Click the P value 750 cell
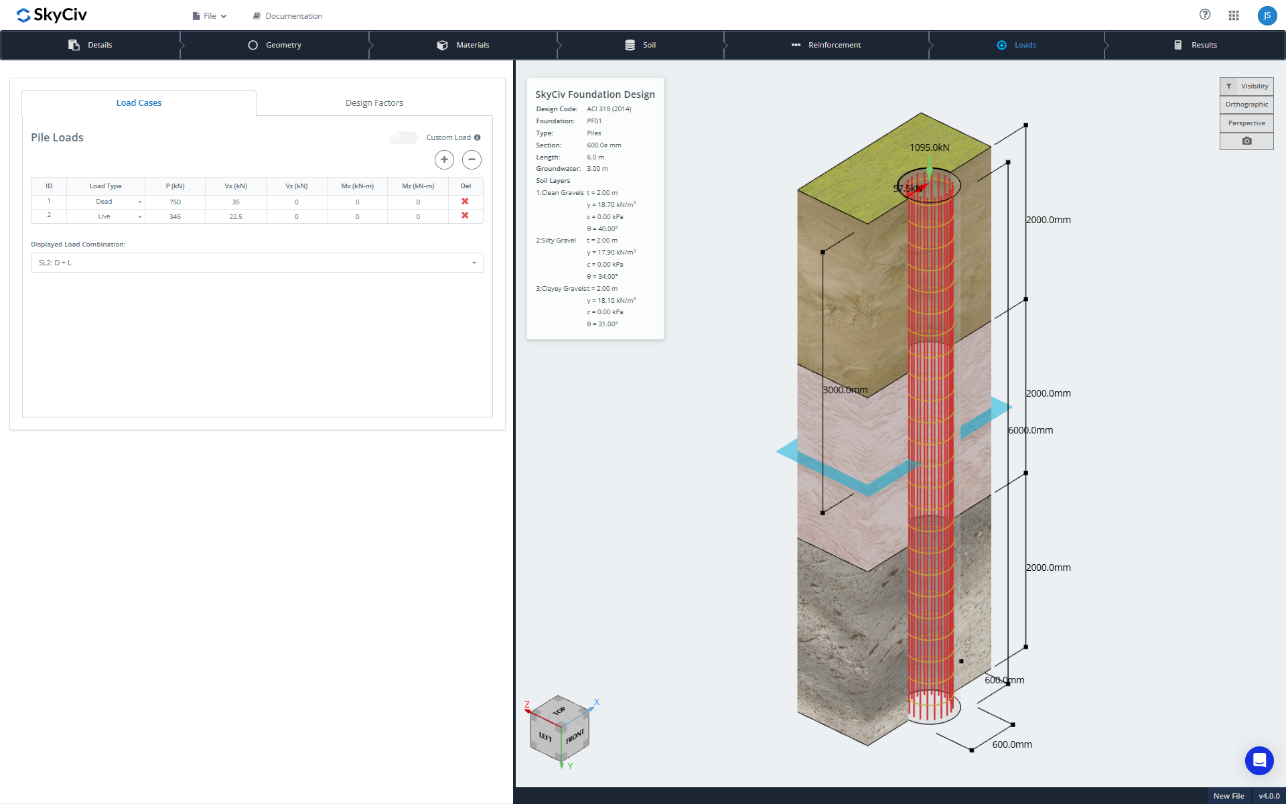The height and width of the screenshot is (804, 1286). tap(175, 202)
